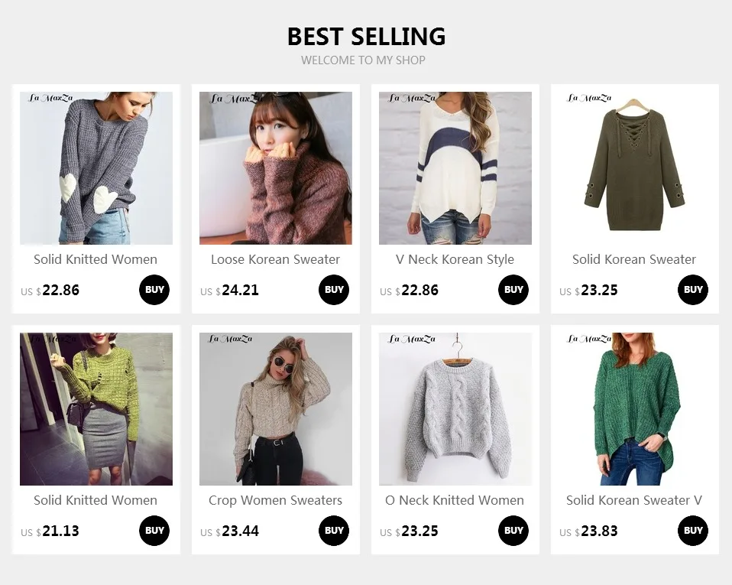The image size is (732, 585).
Task: Open the O Neck Knitted Women title link
Action: 455,500
